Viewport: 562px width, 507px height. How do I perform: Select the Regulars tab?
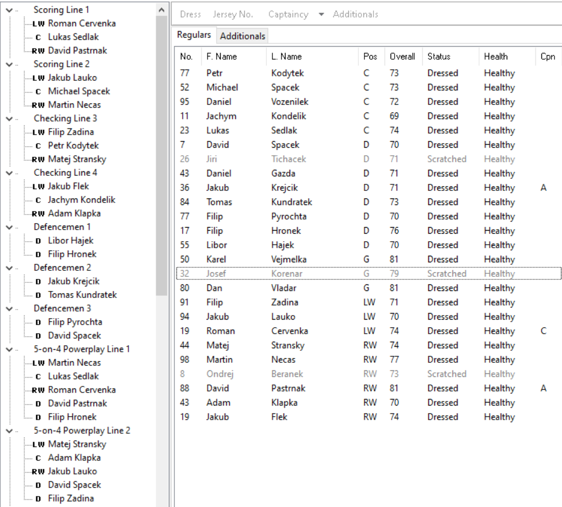point(194,35)
